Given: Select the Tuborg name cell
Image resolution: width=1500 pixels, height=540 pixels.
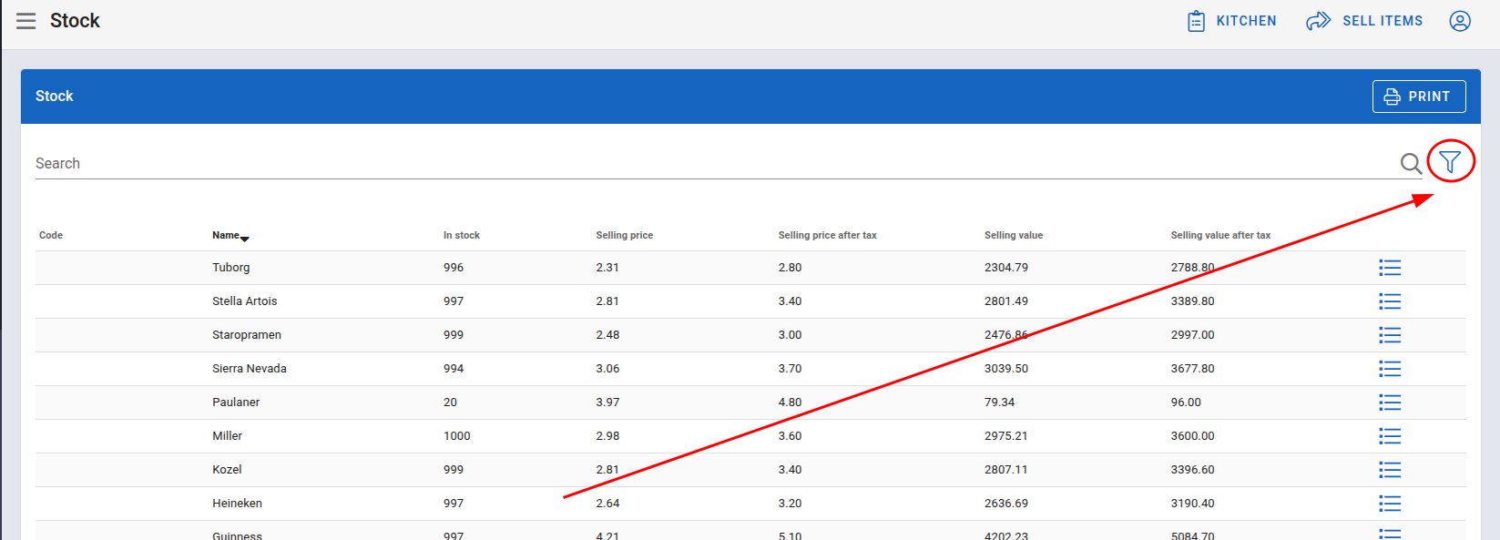Looking at the screenshot, I should click(x=231, y=268).
